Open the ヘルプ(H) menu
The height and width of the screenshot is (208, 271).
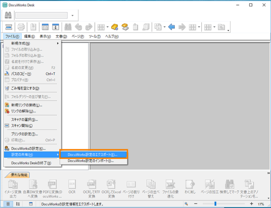pyautogui.click(x=112, y=37)
